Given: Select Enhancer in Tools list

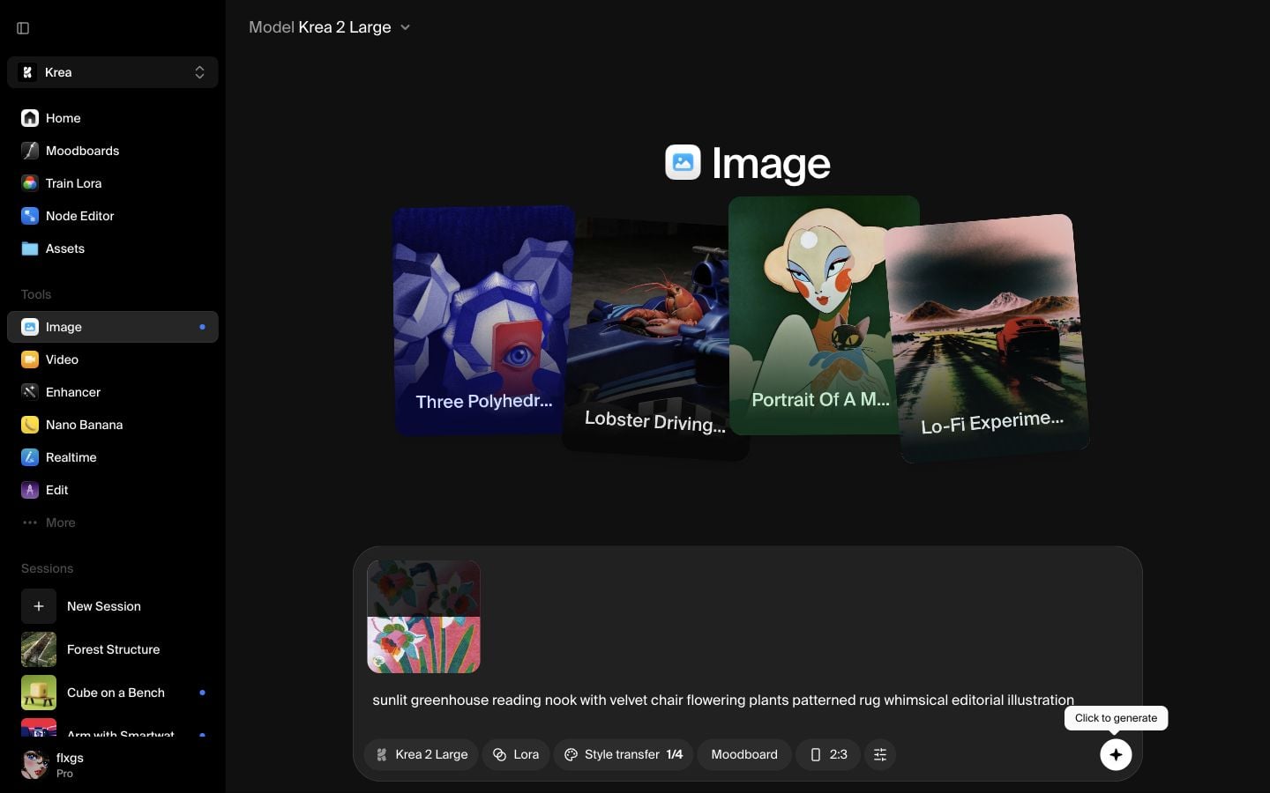Looking at the screenshot, I should pos(113,392).
